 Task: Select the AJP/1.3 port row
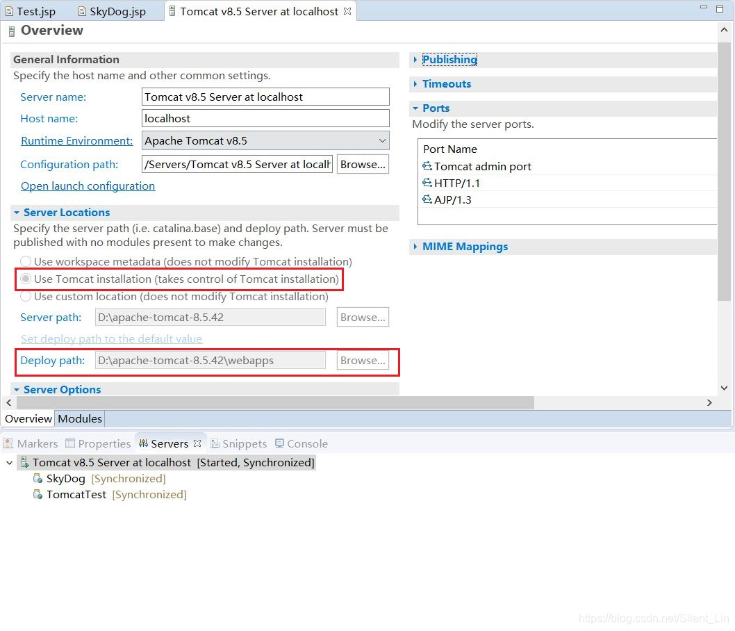pos(568,199)
